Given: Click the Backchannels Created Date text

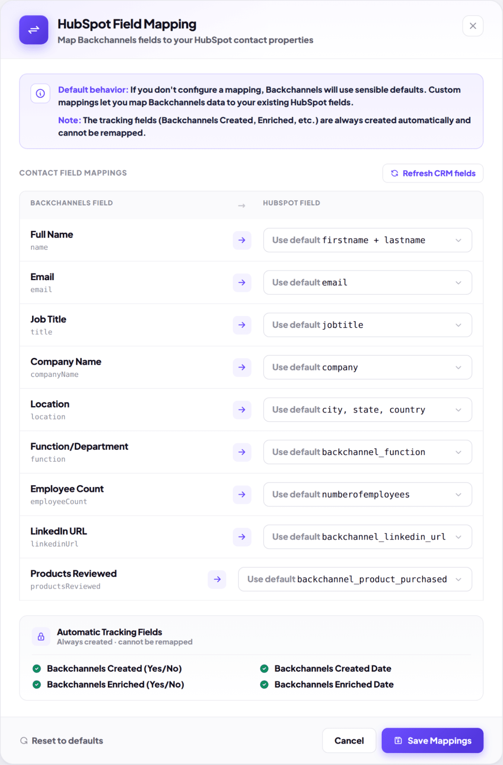Looking at the screenshot, I should click(x=333, y=669).
